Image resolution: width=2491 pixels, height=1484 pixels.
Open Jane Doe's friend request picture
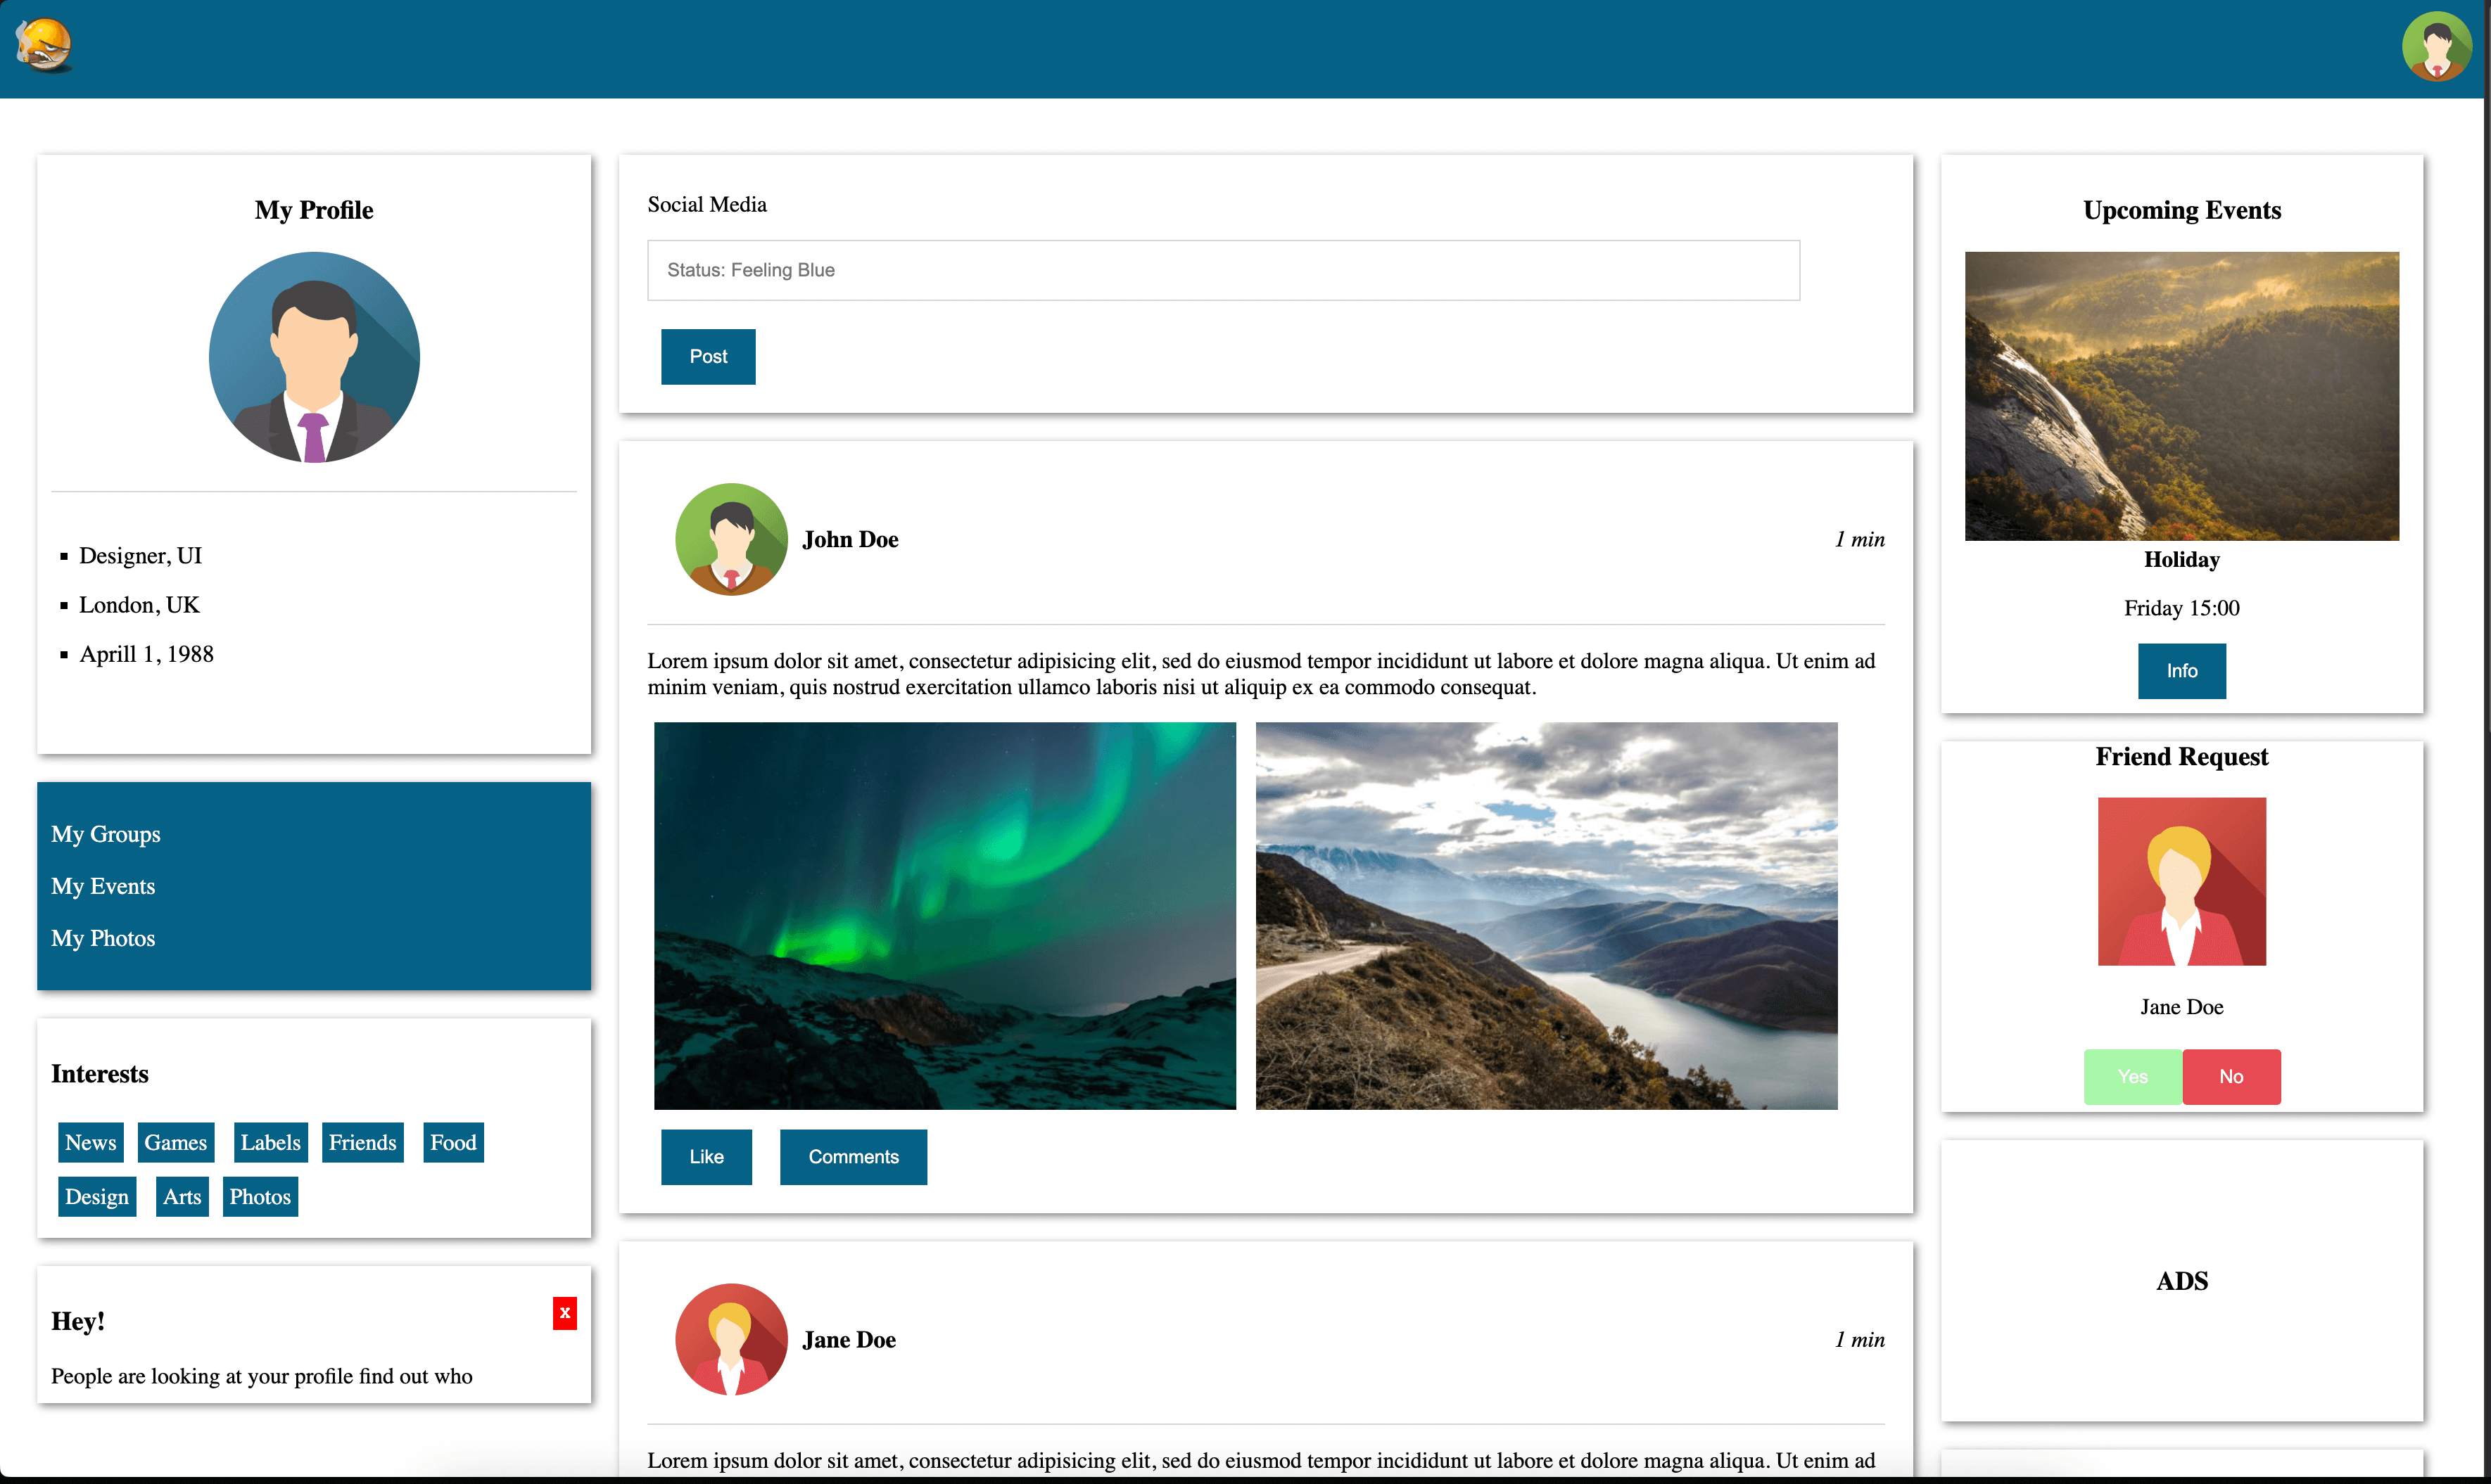[2182, 881]
